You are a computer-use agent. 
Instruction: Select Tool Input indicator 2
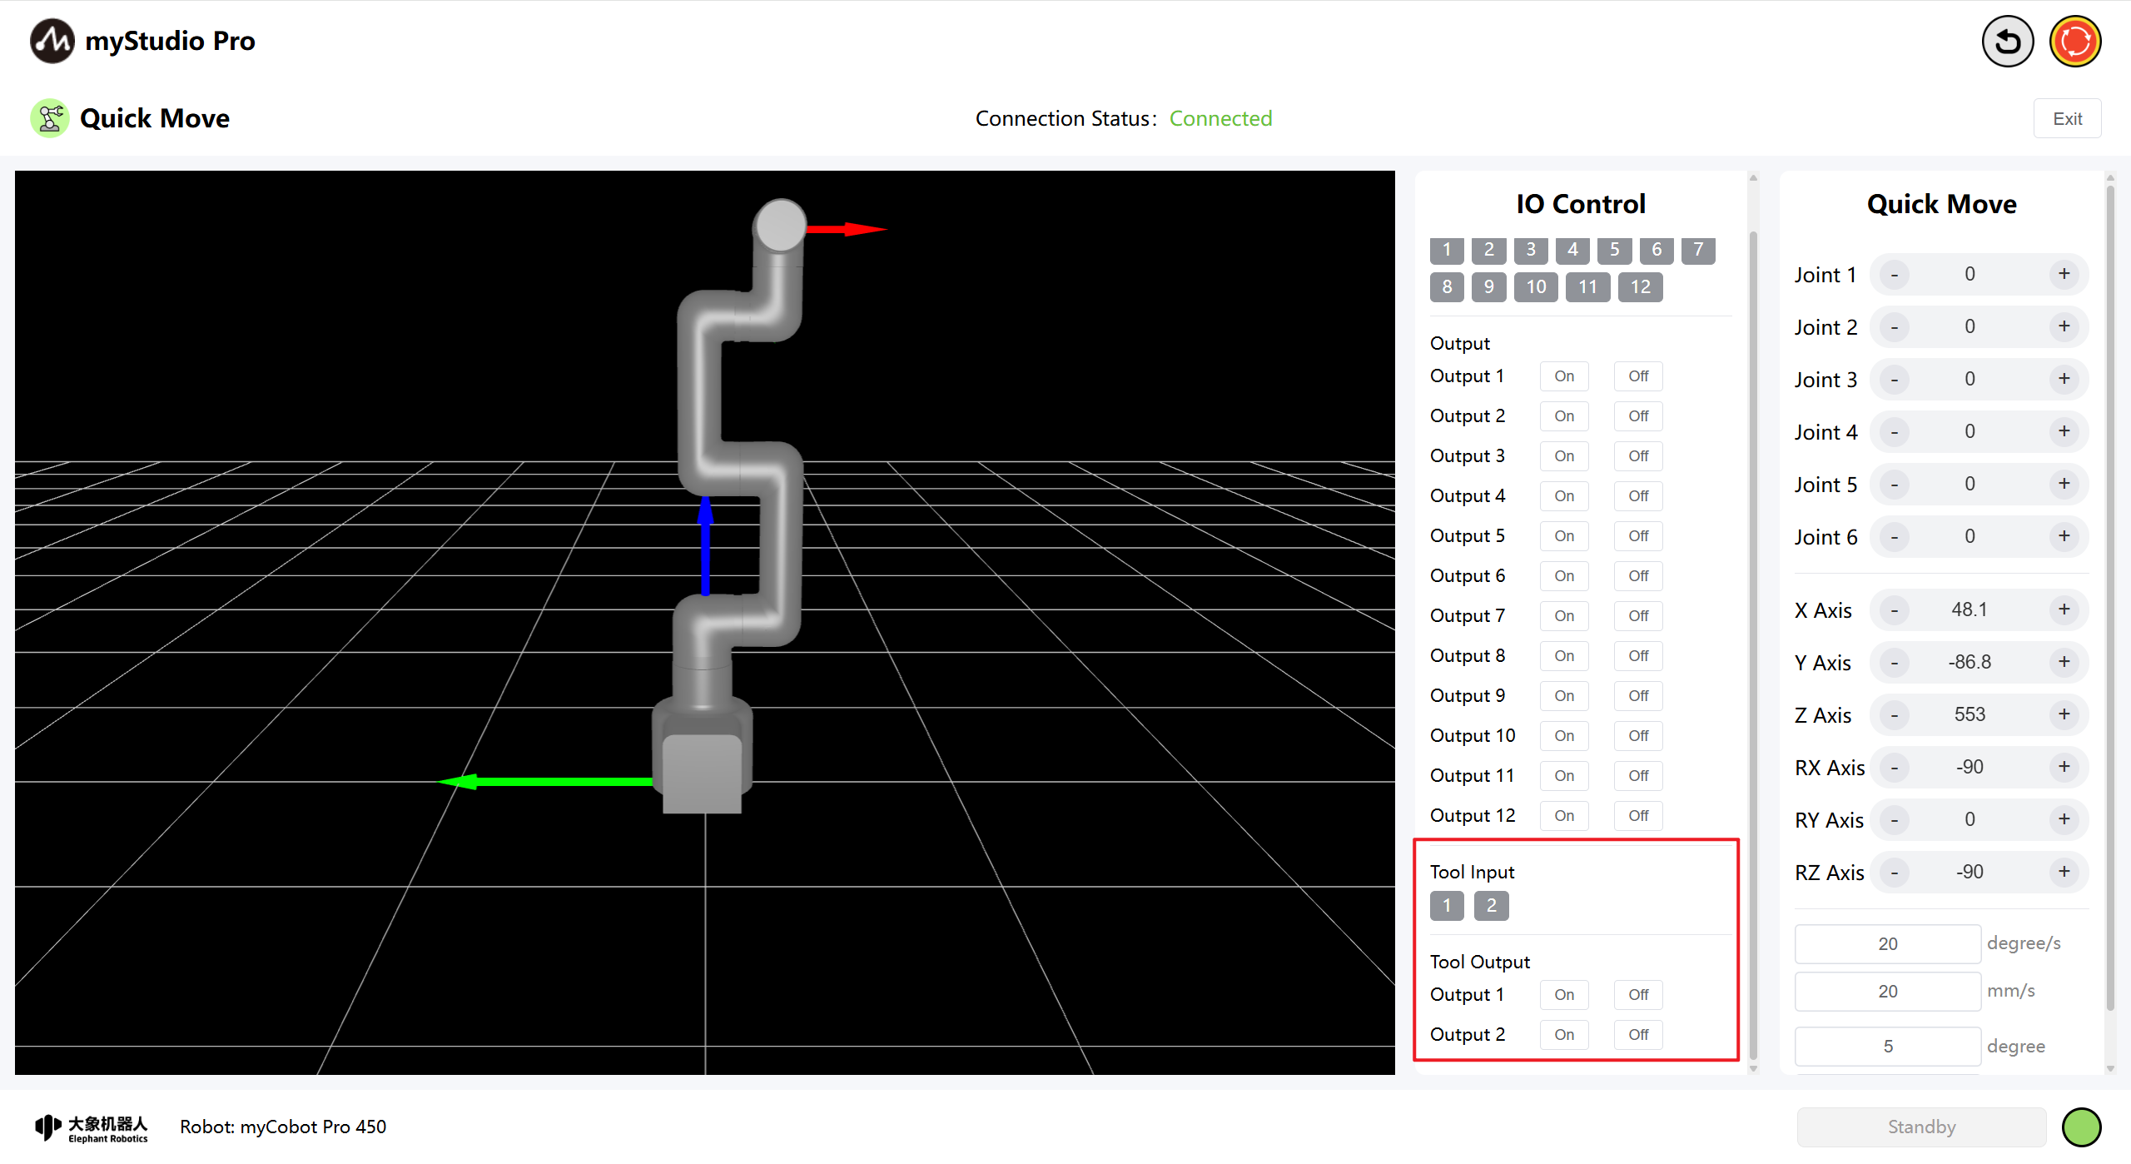(1491, 905)
